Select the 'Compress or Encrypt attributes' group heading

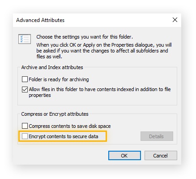(x=55, y=114)
